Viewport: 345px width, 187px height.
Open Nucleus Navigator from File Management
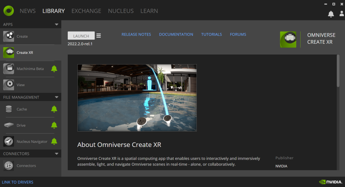click(x=32, y=142)
